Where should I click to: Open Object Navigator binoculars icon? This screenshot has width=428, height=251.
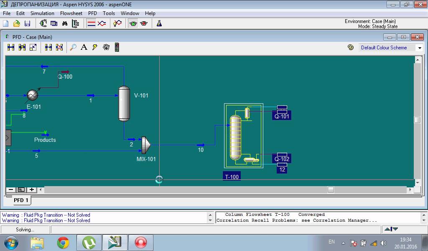[x=65, y=23]
